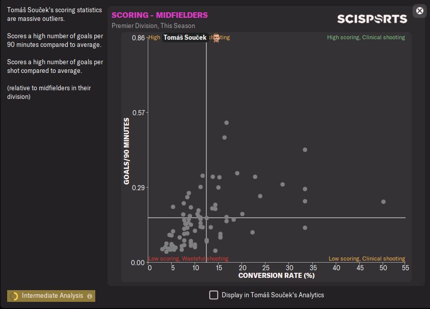Viewport: 430px width, 309px height.
Task: Click Tomáš Souček's face icon on chart
Action: (x=216, y=38)
